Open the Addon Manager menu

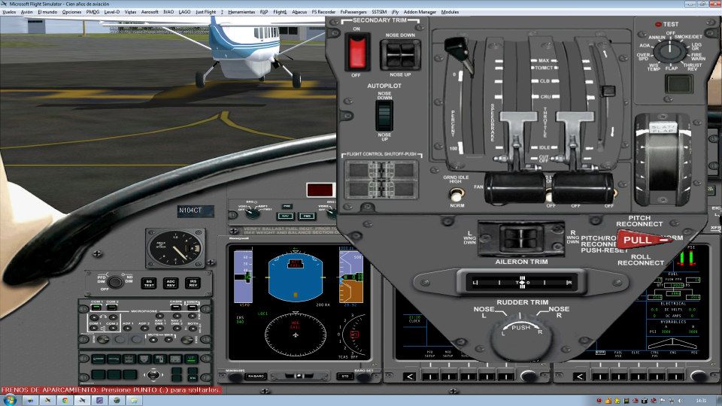pos(420,12)
